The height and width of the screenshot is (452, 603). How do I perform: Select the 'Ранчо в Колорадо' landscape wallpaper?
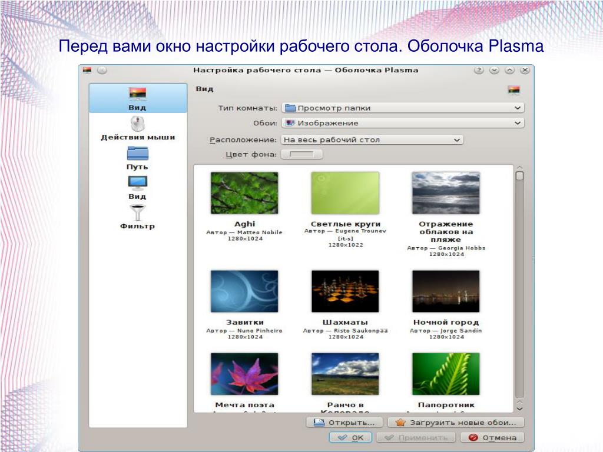point(345,374)
